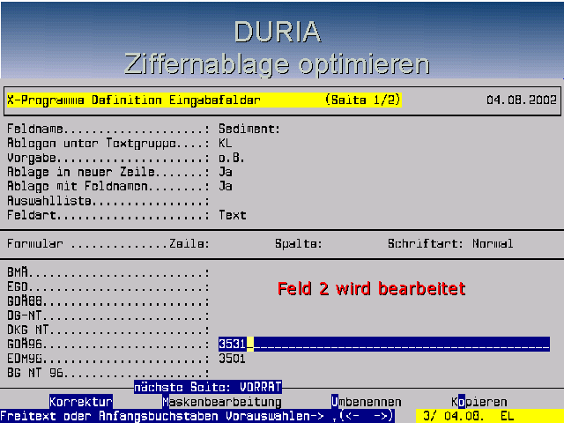
Task: Click the Schriftart value Normal
Action: tap(493, 243)
